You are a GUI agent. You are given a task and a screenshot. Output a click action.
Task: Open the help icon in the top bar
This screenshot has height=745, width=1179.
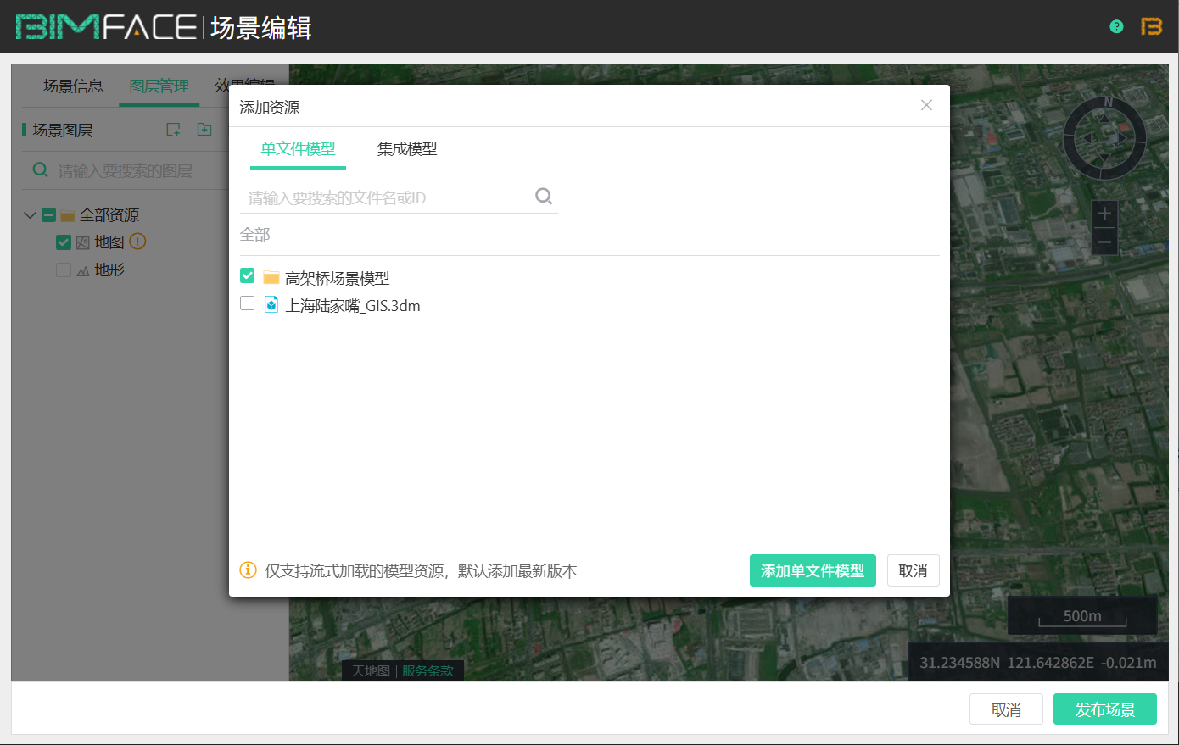tap(1116, 26)
